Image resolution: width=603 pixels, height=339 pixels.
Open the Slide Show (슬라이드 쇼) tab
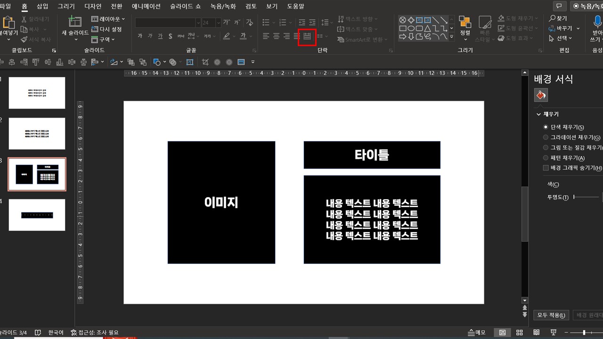pyautogui.click(x=185, y=7)
